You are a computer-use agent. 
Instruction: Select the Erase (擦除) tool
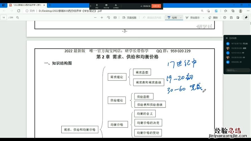click(213, 17)
